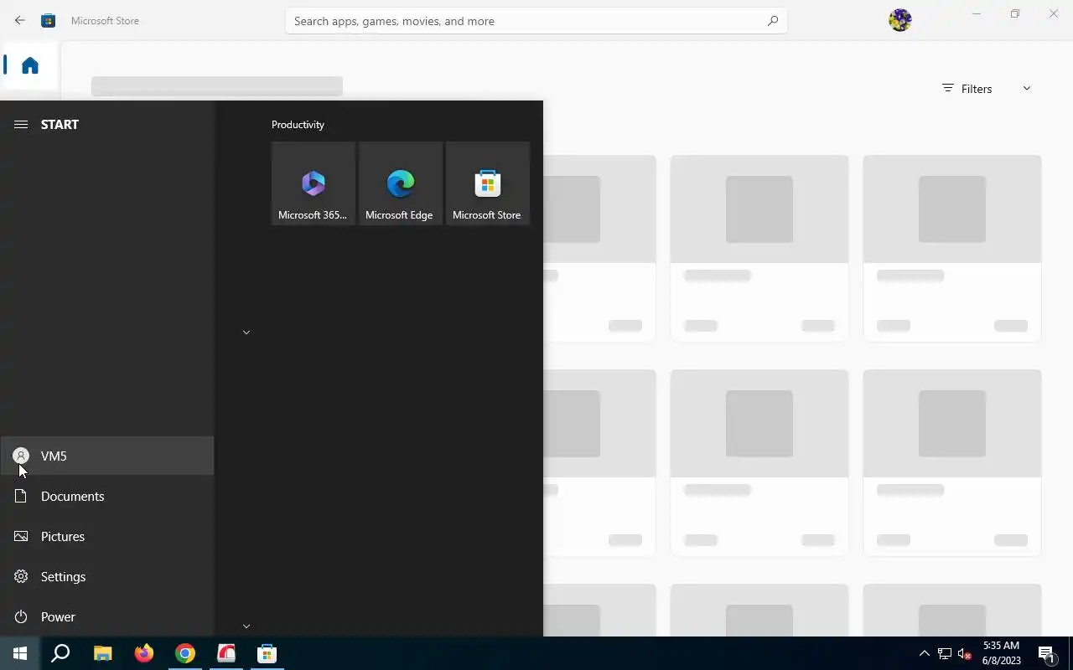1073x670 pixels.
Task: Collapse the START hamburger menu
Action: coord(21,124)
